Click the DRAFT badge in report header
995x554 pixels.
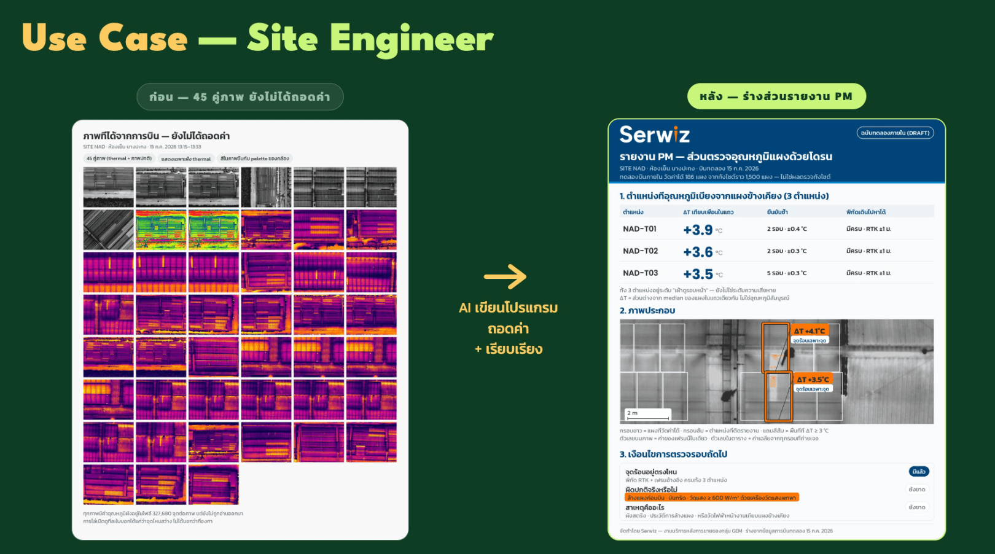(895, 133)
